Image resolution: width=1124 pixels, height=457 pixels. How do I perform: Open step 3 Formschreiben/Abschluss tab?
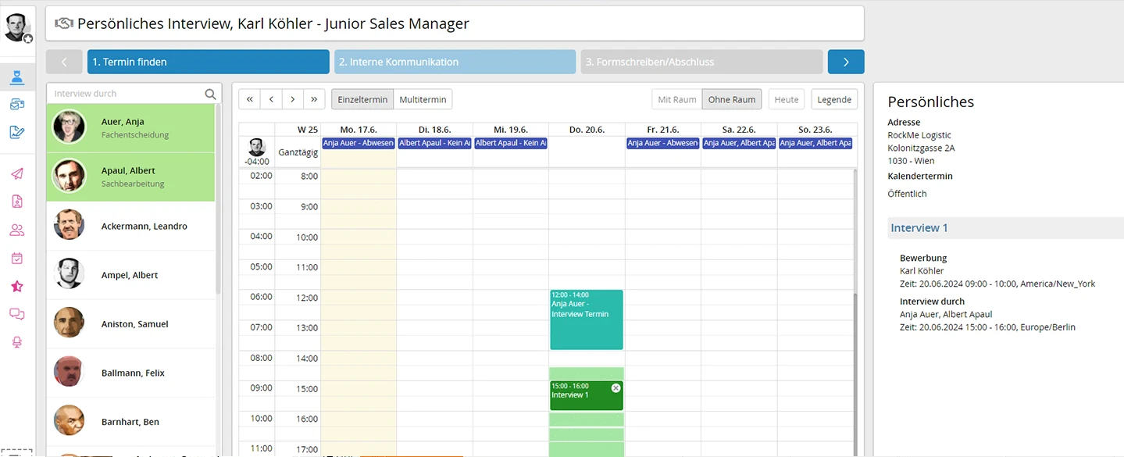[x=701, y=62]
